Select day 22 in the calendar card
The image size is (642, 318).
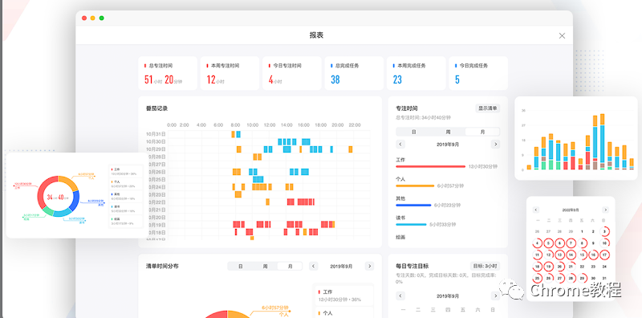(582, 267)
